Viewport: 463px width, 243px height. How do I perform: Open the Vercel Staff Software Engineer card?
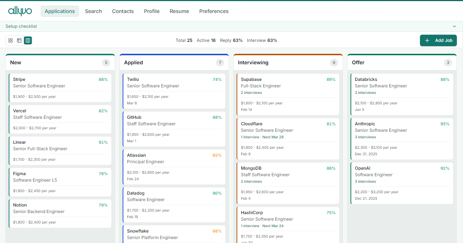(60, 119)
